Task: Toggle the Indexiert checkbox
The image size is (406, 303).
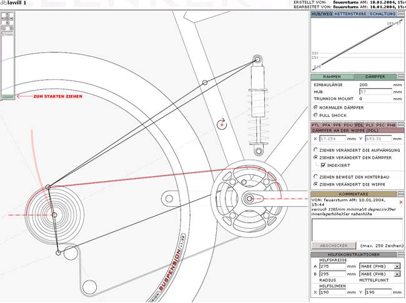Action: 323,166
